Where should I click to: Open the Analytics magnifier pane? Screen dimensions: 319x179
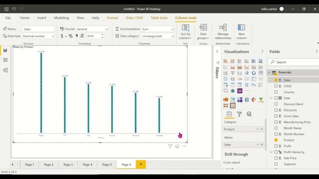pyautogui.click(x=249, y=114)
